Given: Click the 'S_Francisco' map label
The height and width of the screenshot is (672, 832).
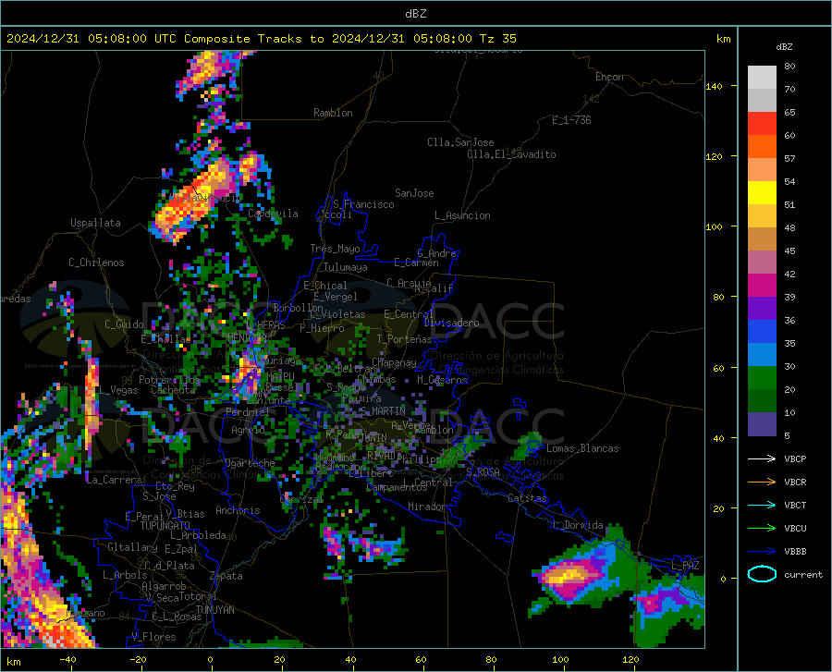Looking at the screenshot, I should [x=363, y=204].
